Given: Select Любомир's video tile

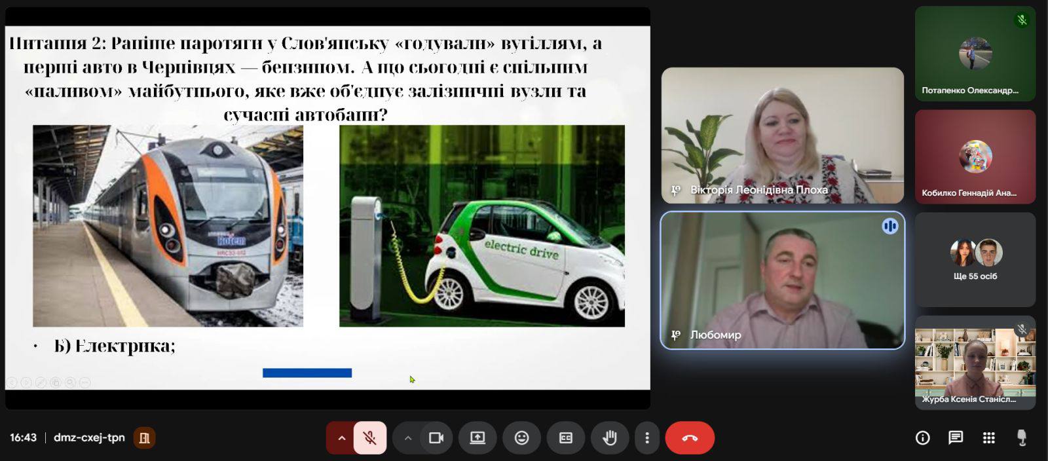Looking at the screenshot, I should (x=782, y=280).
